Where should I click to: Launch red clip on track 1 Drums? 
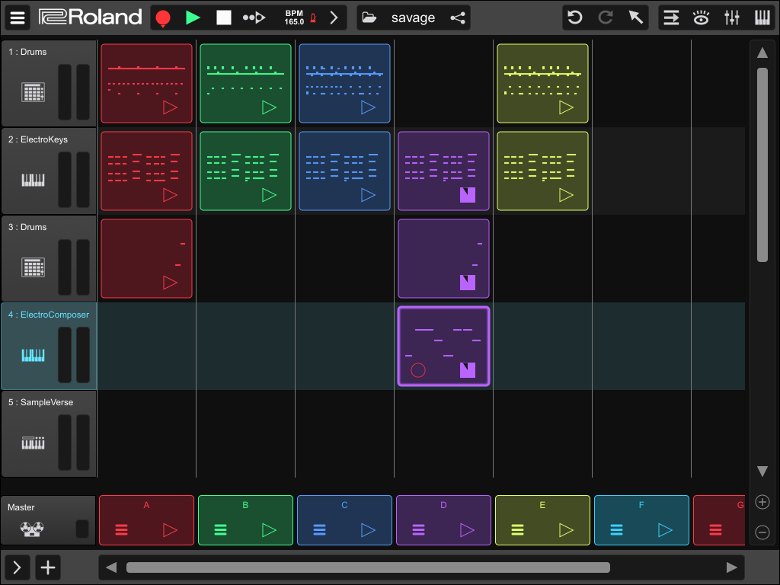point(170,107)
